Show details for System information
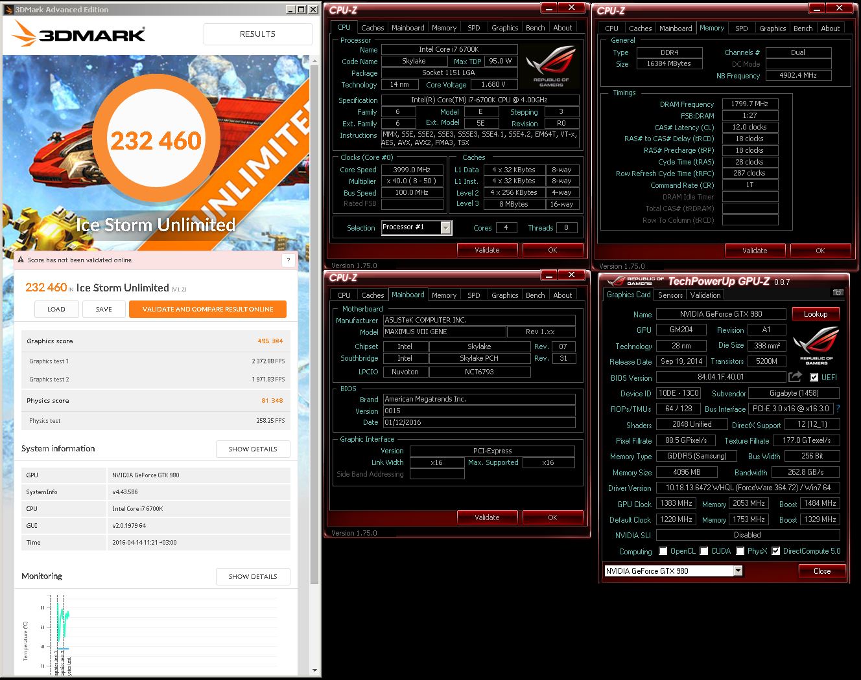861x680 pixels. [253, 449]
